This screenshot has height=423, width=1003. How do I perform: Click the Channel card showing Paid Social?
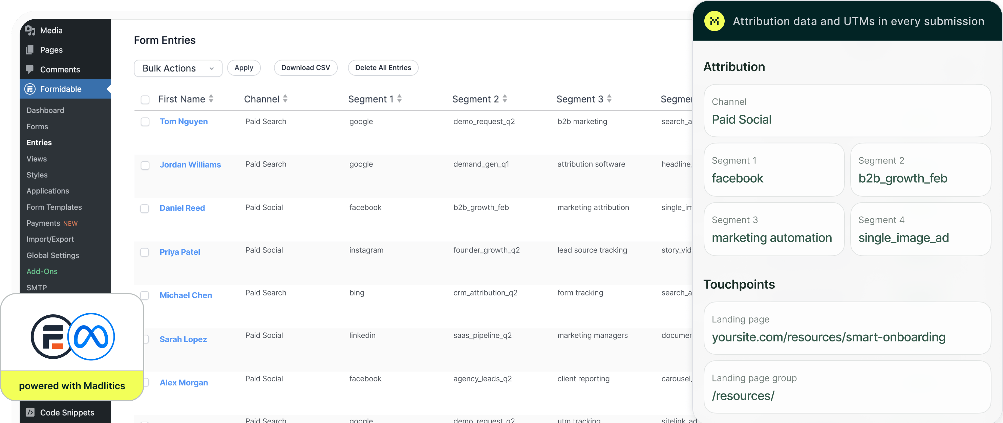click(847, 111)
